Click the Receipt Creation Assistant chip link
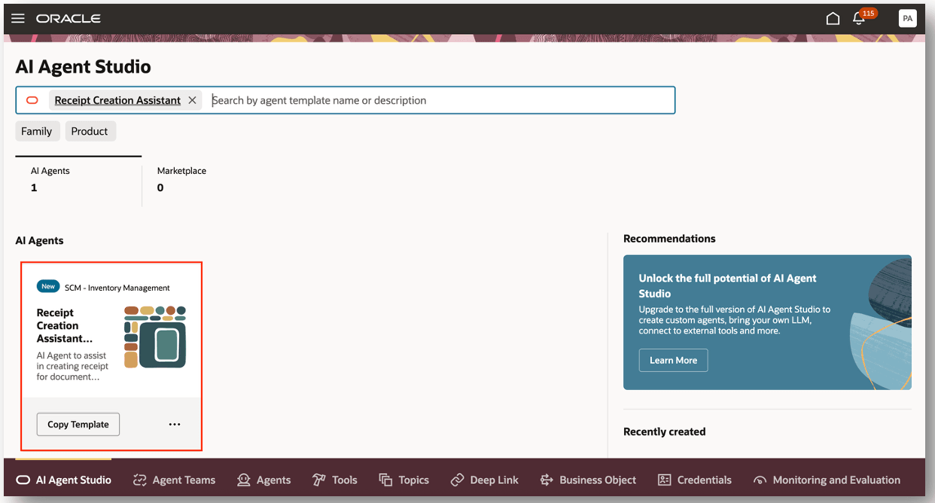Screen dimensions: 935x503 click(x=117, y=100)
